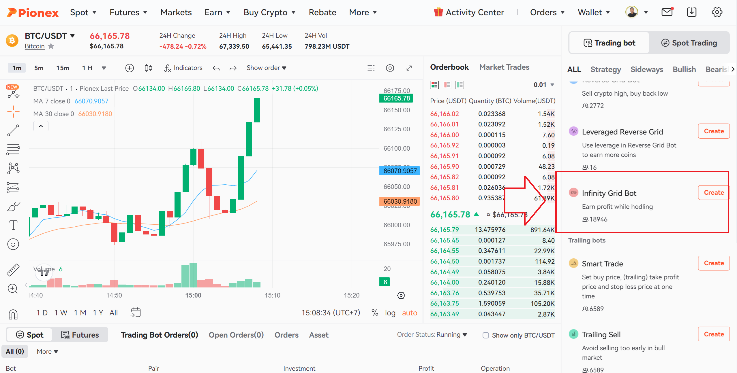Open the Bullish bots tab
This screenshot has width=737, height=373.
click(x=684, y=69)
